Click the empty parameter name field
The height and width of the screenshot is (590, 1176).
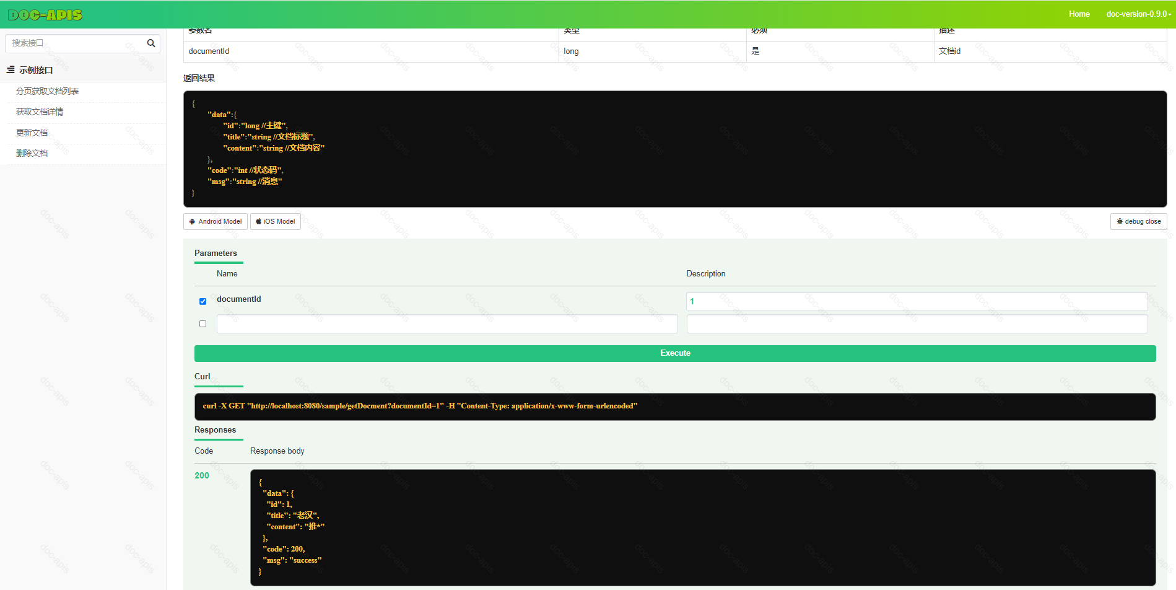[x=447, y=324]
